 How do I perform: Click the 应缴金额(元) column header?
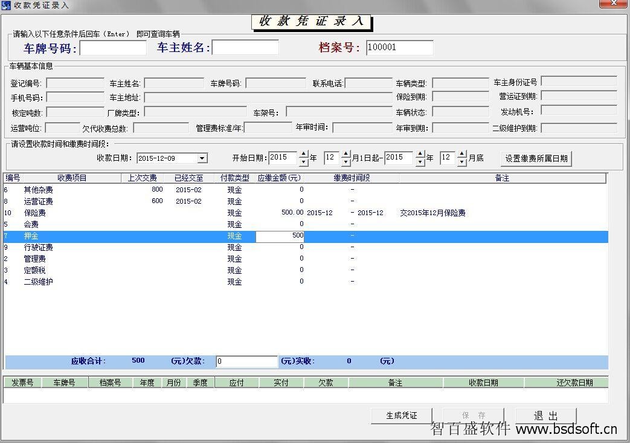pyautogui.click(x=280, y=178)
